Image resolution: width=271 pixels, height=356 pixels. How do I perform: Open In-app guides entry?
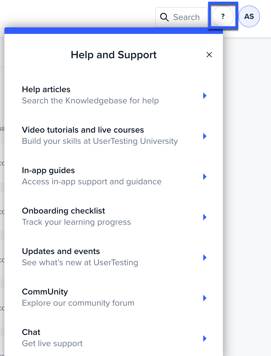click(x=114, y=176)
